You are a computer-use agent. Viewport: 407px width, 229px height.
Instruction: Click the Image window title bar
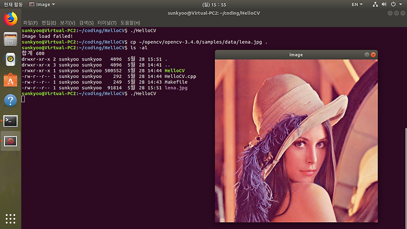tap(296, 54)
